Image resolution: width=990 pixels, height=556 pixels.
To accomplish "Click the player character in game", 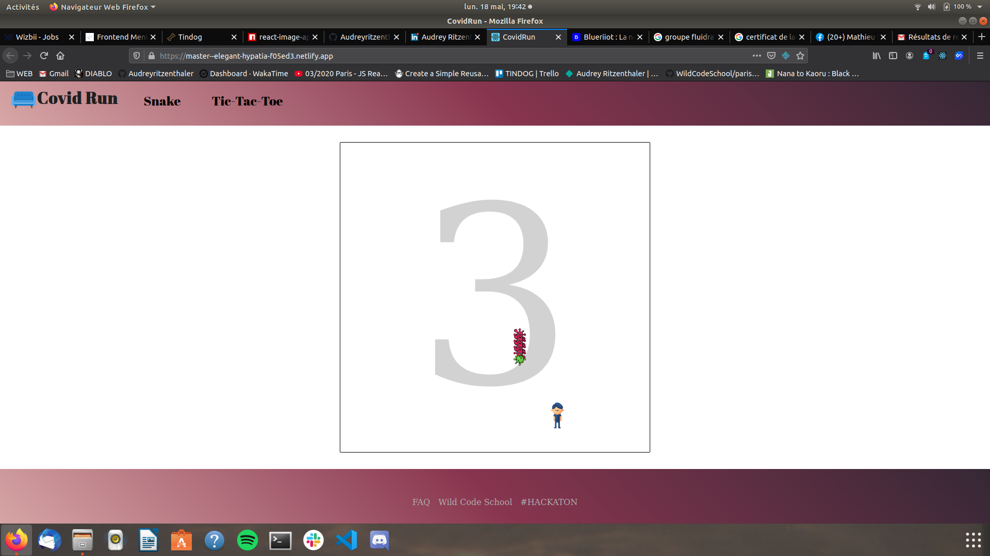I will click(557, 415).
